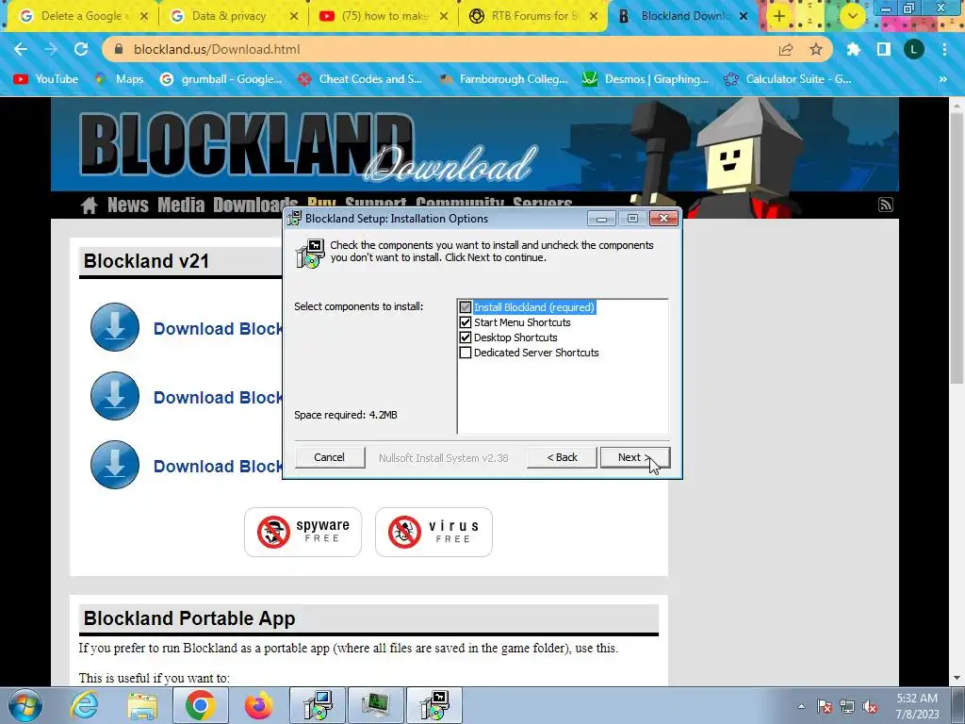Image resolution: width=965 pixels, height=724 pixels.
Task: Open the monitor program in taskbar
Action: (x=376, y=705)
